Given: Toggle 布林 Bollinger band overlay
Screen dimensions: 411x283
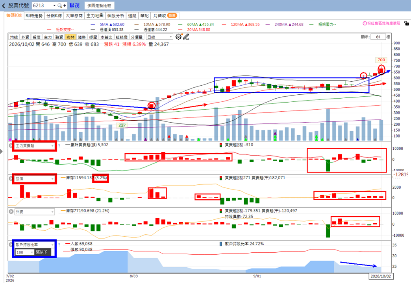Looking at the screenshot, I should click(70, 37).
